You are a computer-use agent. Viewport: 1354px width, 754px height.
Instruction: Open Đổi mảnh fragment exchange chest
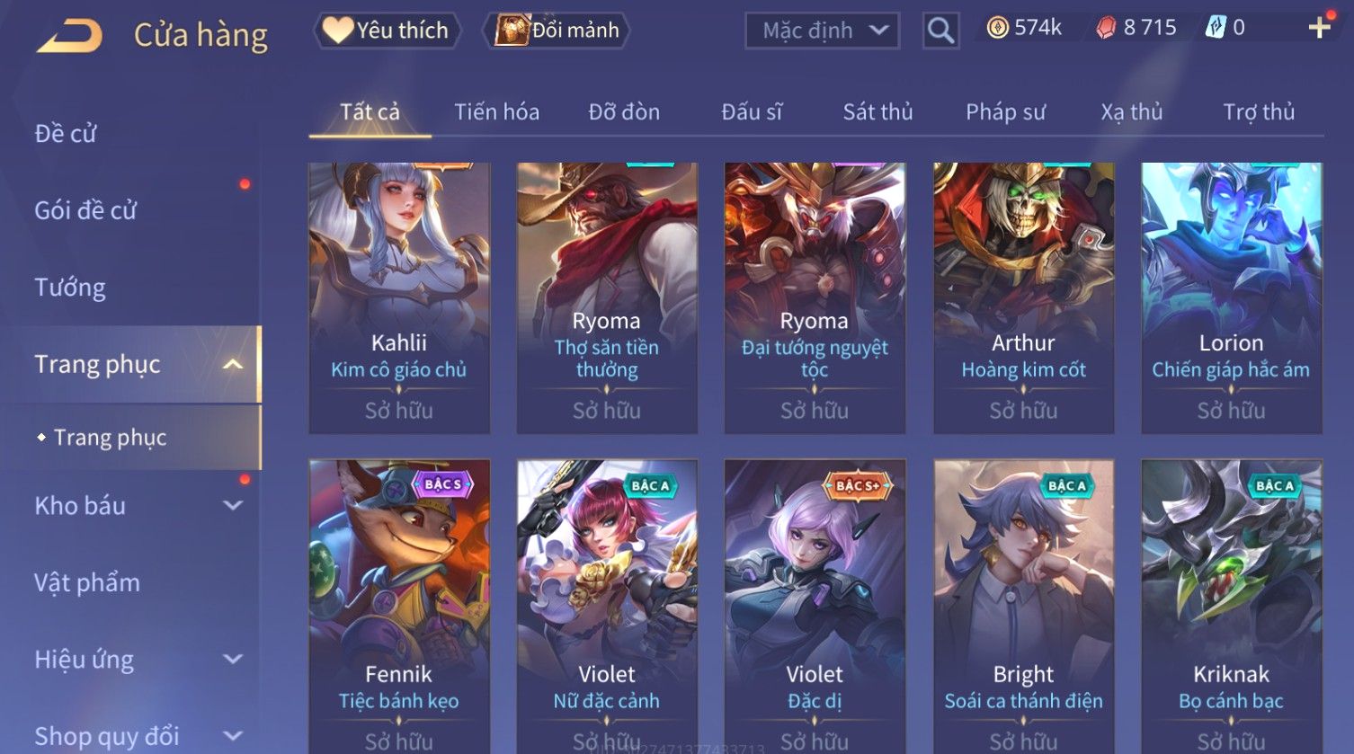557,31
